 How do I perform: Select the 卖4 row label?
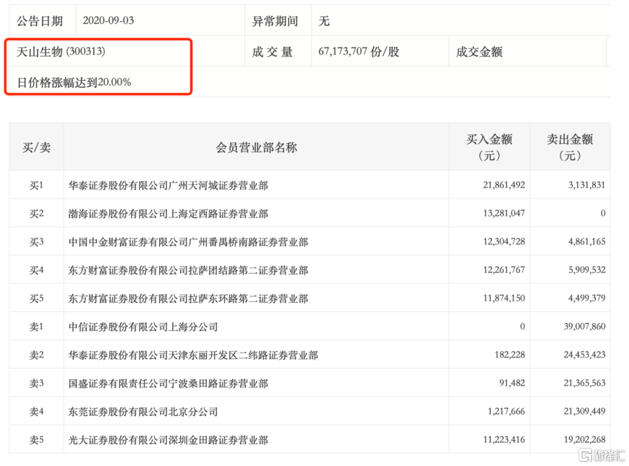click(37, 412)
